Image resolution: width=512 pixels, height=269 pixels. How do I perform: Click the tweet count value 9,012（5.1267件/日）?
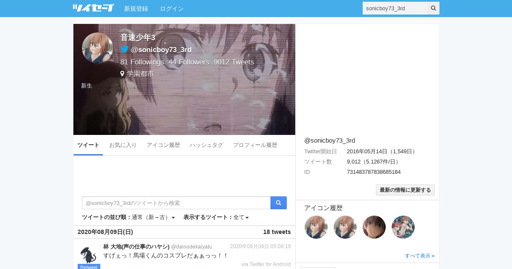coord(374,162)
